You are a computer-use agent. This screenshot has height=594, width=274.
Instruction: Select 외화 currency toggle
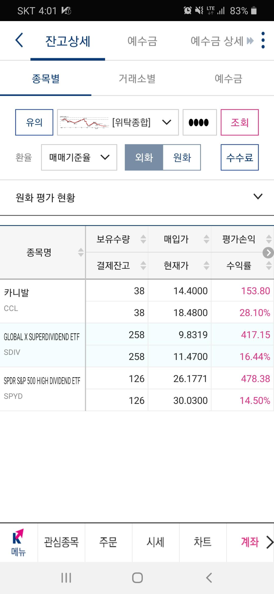coord(144,157)
